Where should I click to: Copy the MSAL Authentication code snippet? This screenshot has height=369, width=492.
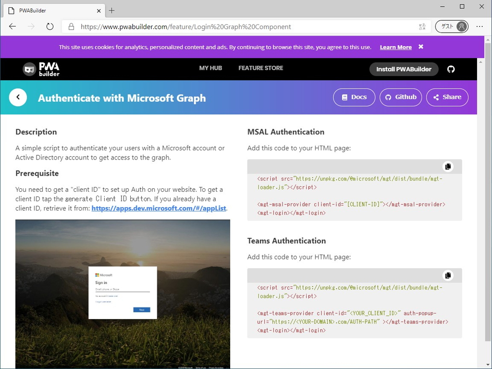pos(448,166)
